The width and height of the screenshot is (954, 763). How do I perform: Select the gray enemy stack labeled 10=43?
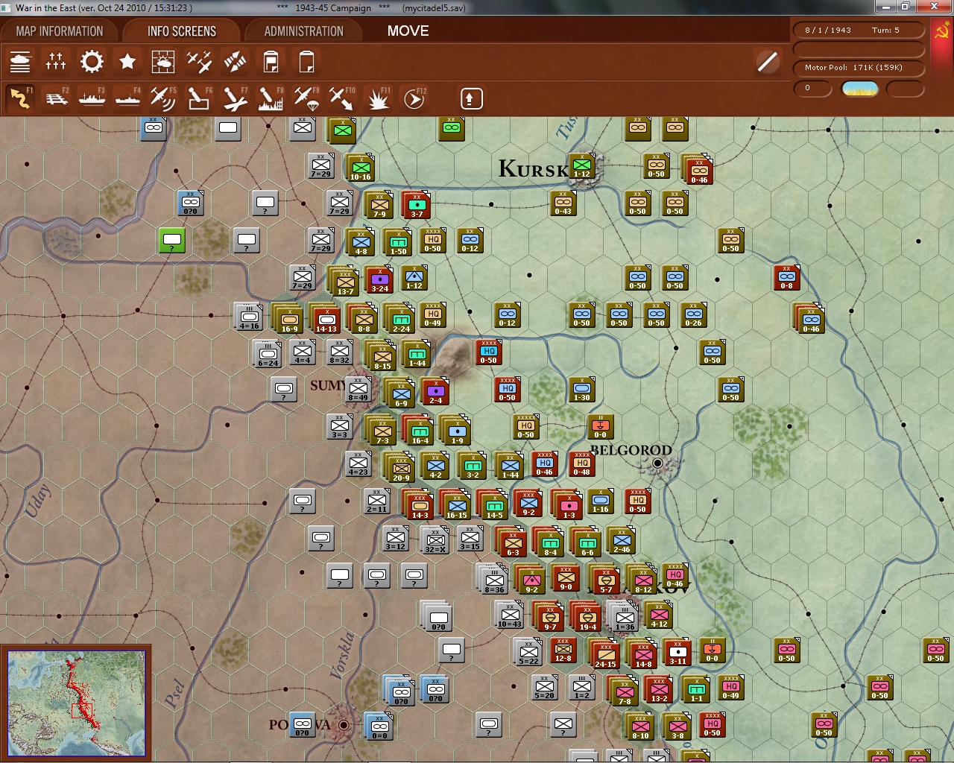(509, 615)
